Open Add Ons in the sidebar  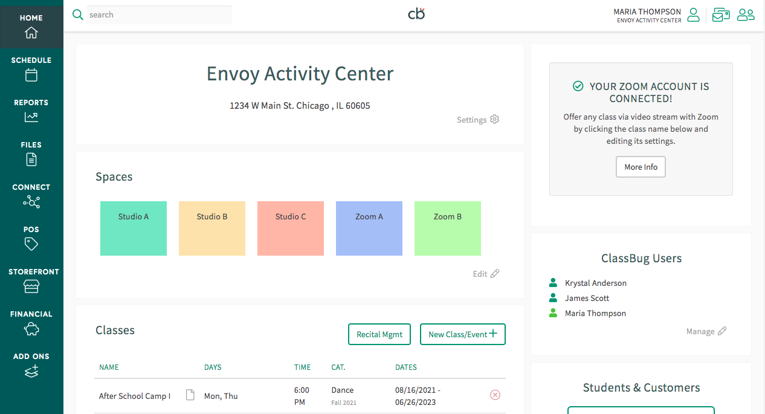tap(31, 365)
